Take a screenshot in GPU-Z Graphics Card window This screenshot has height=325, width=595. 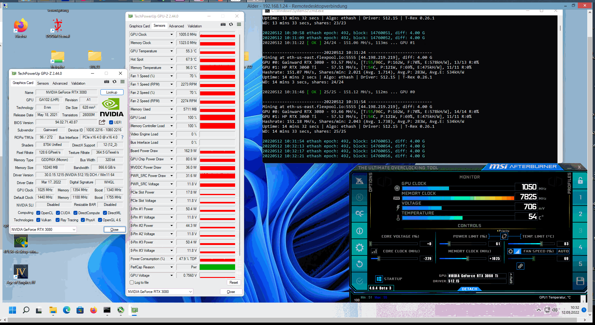(107, 82)
